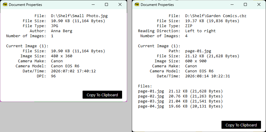
Task: Click Camera Make value Canon in Small Photo window
Action: pyautogui.click(x=57, y=61)
